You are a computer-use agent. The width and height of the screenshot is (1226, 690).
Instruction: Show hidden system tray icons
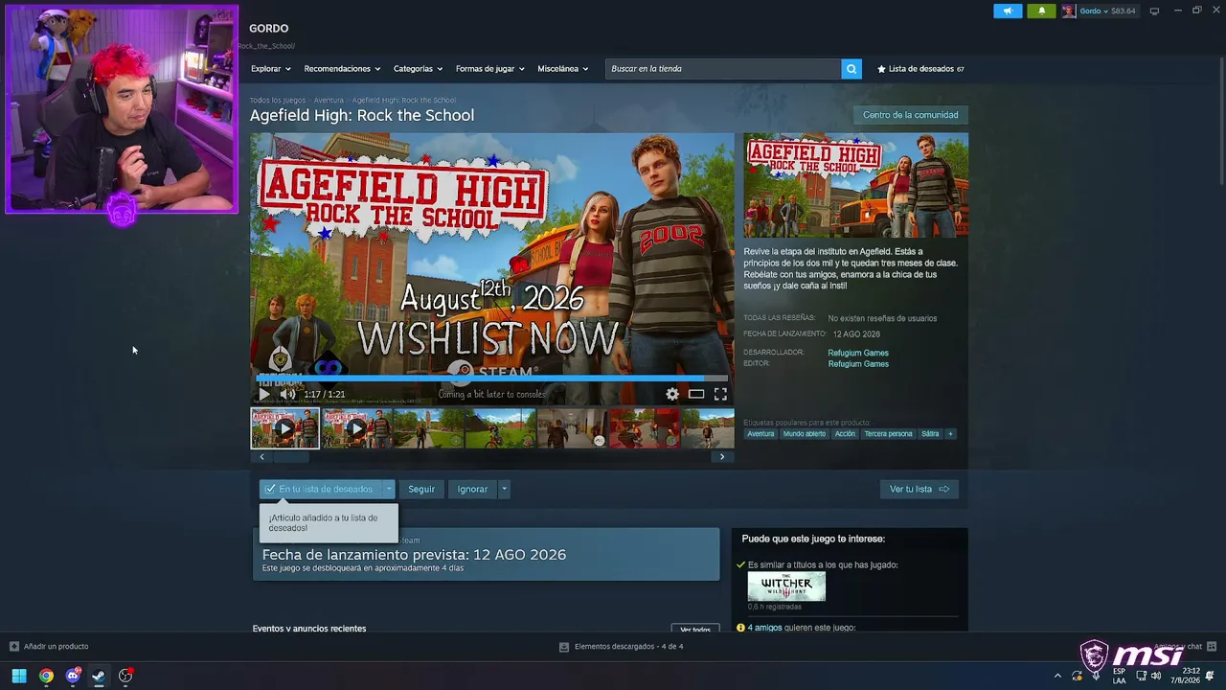pos(1057,677)
